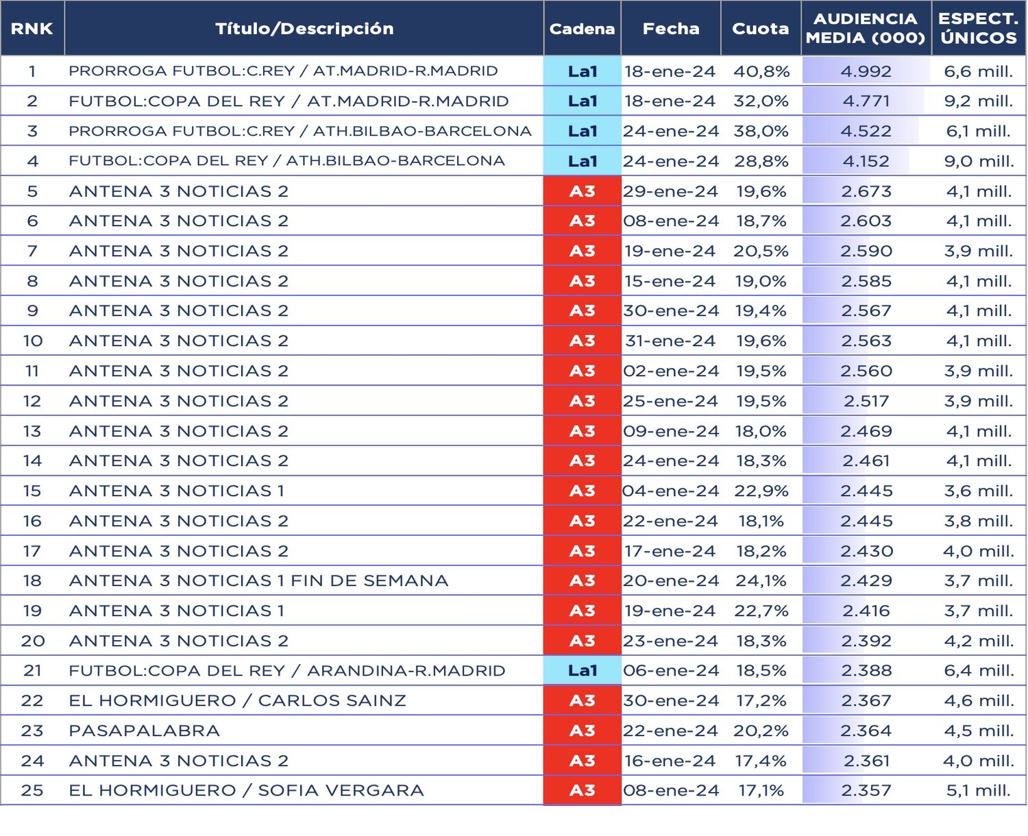Click audience value 2.357
Screen dimensions: 1028x836
tap(866, 790)
